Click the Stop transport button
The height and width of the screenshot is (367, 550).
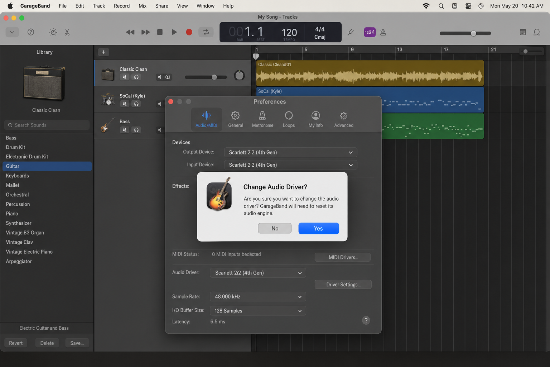pyautogui.click(x=160, y=32)
